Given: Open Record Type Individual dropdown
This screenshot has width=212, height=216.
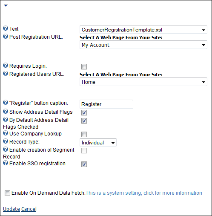Looking at the screenshot, I should [98, 143].
